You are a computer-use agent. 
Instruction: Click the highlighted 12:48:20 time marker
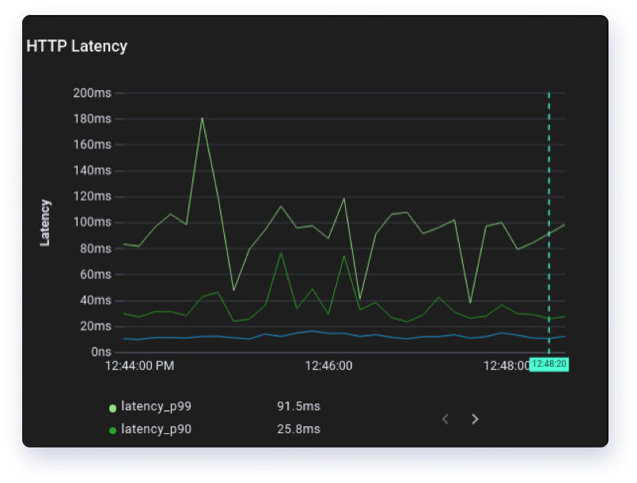[548, 364]
